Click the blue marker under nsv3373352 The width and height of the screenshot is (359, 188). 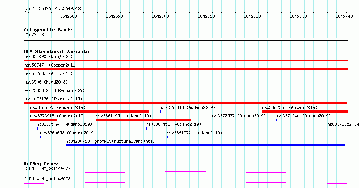click(328, 128)
